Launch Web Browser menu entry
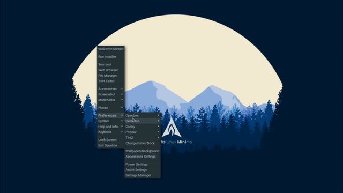This screenshot has width=343, height=193. (x=111, y=70)
